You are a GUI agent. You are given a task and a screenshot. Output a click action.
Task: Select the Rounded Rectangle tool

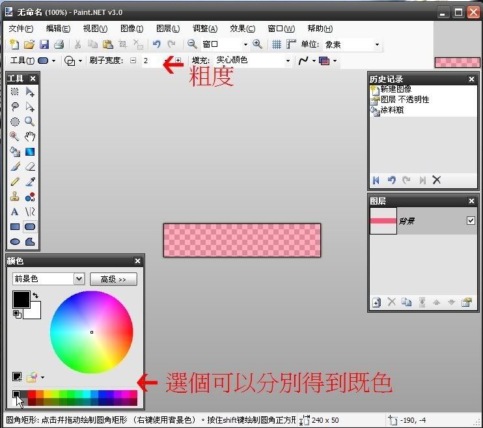coord(30,227)
